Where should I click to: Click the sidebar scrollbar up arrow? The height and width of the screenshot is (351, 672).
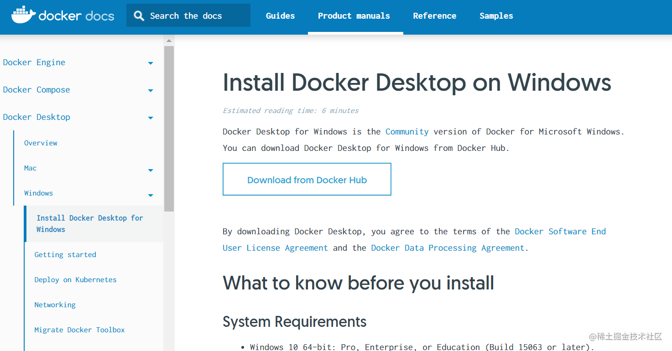[169, 41]
